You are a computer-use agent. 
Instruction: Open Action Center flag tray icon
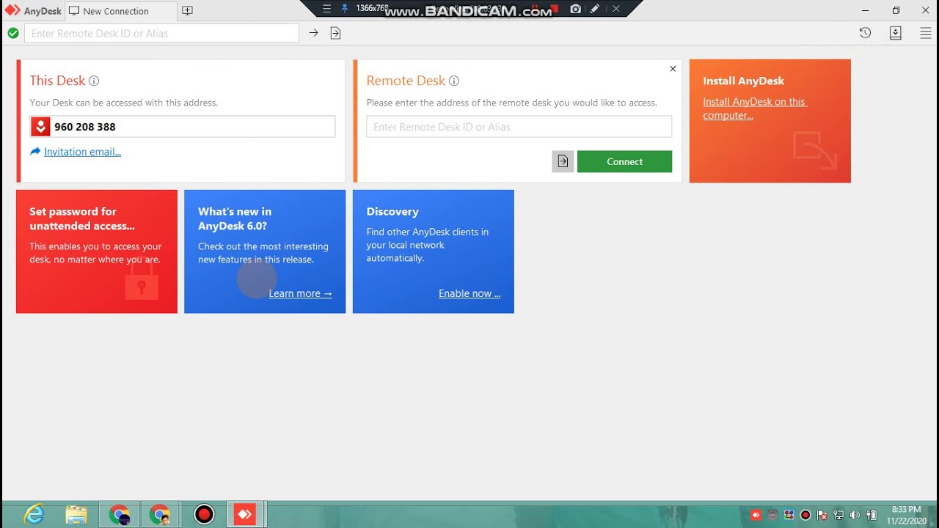point(822,515)
